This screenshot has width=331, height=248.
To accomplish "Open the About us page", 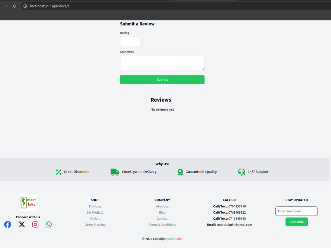I will 162,206.
